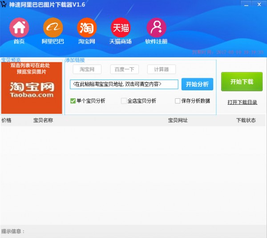Click the 软件注册 software registration icon
Image resolution: width=267 pixels, height=238 pixels.
click(156, 28)
